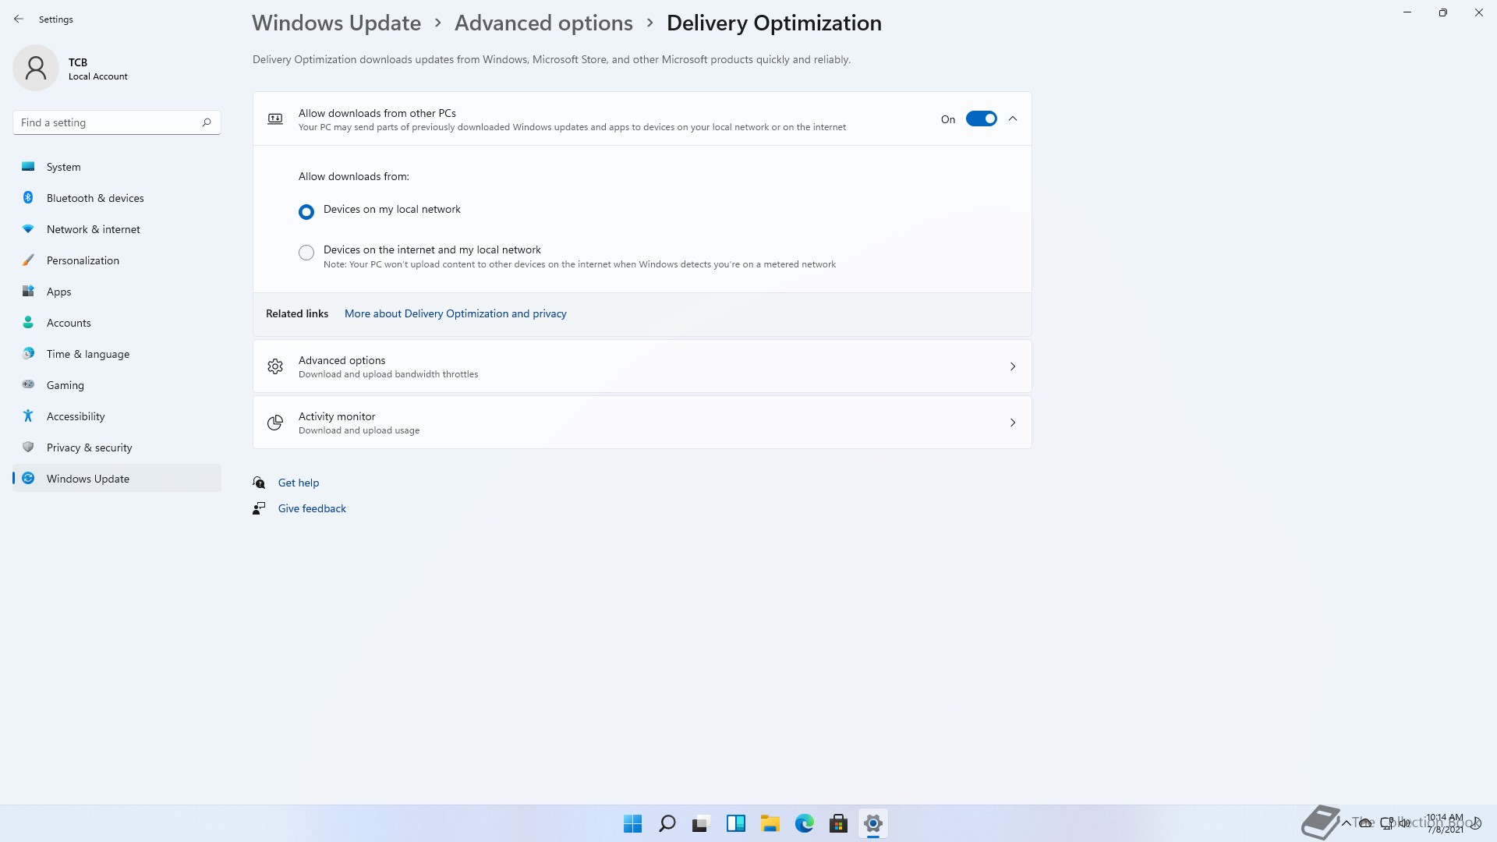
Task: Click the Bluetooth icon in the sidebar
Action: 28,197
